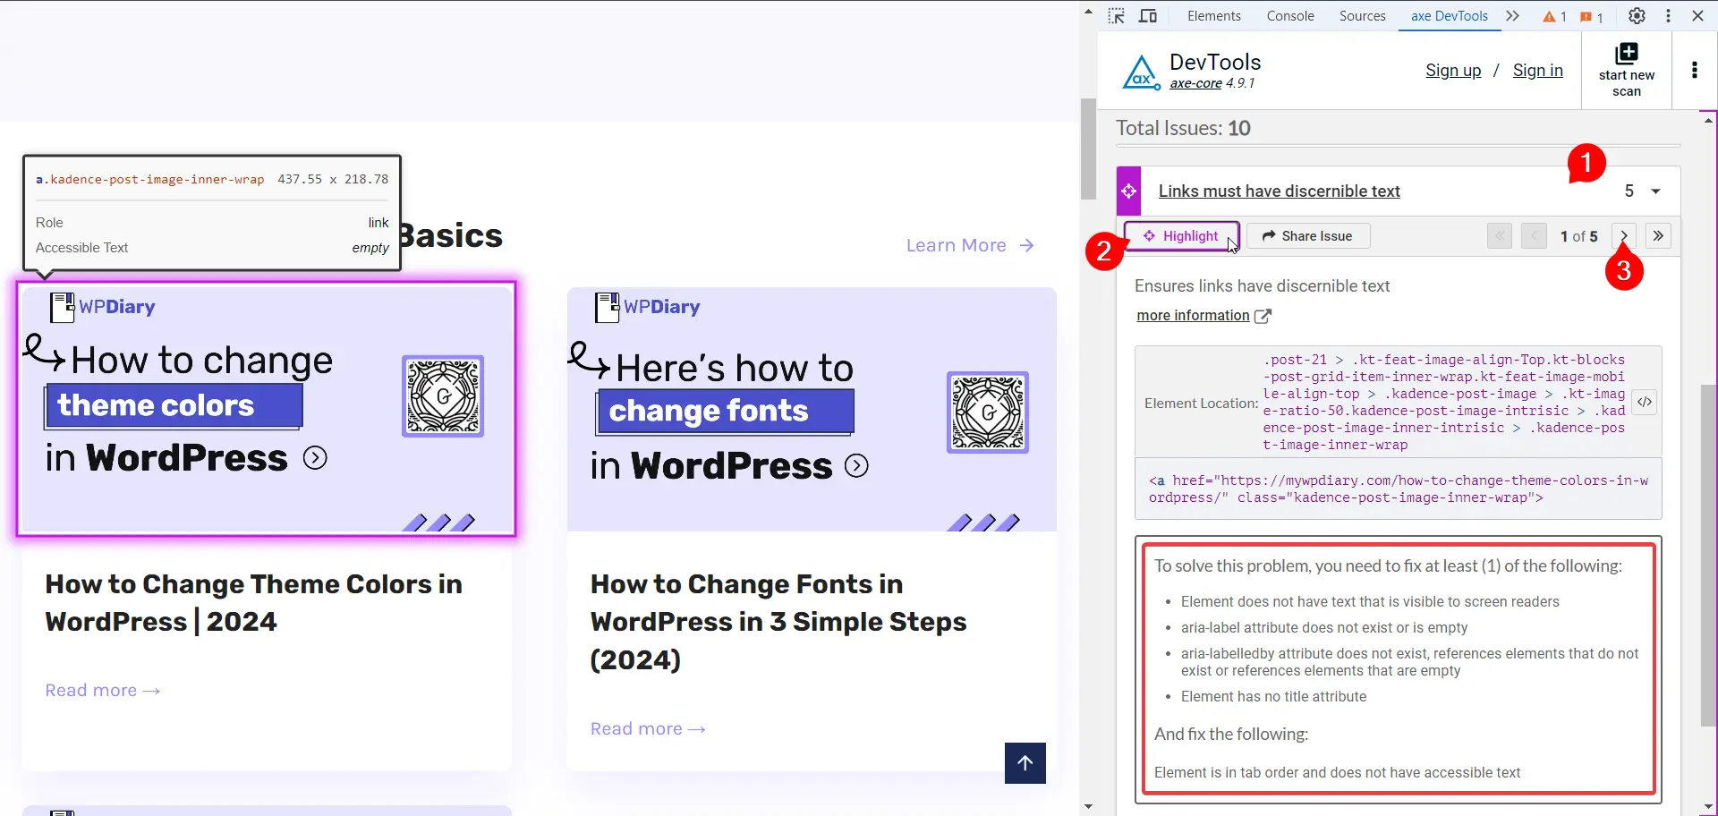
Task: Click the Learn More link
Action: coord(970,245)
